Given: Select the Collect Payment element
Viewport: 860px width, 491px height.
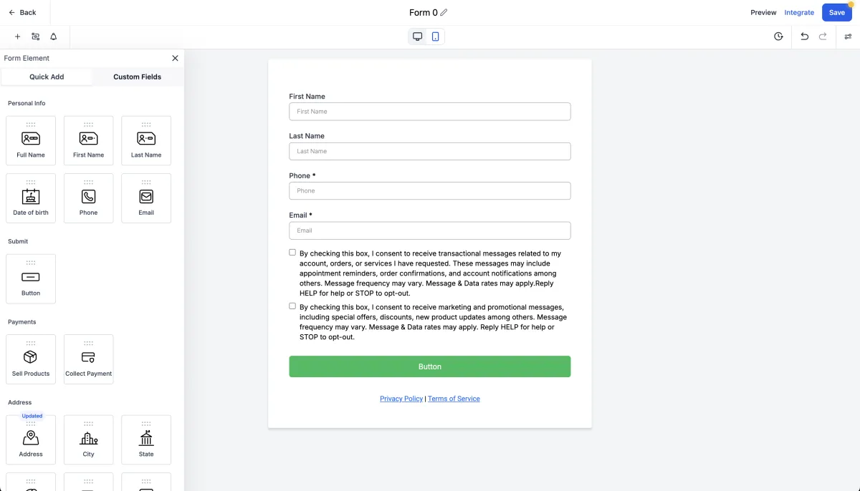Looking at the screenshot, I should point(88,359).
